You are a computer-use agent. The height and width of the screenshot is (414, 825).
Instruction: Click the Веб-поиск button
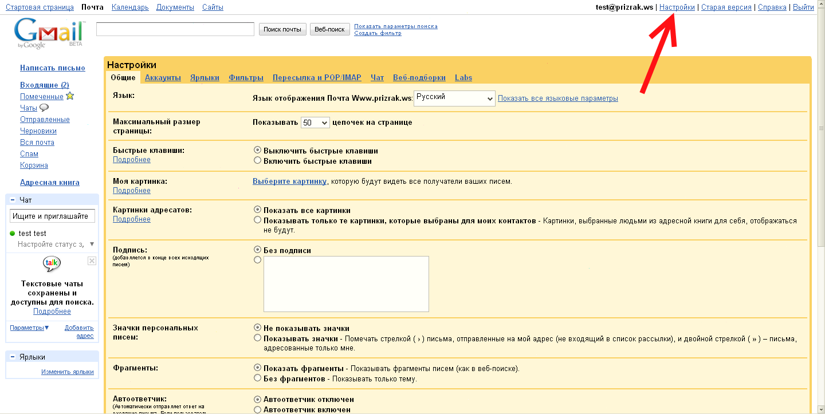pos(329,29)
